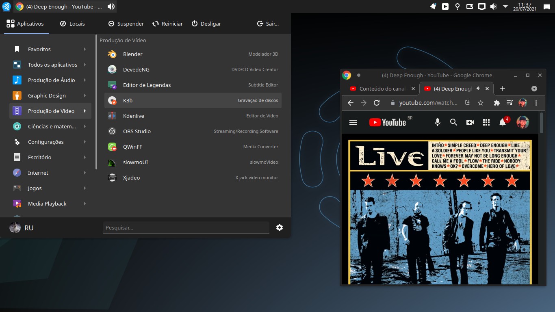Launch K3b disc burning application

(193, 100)
